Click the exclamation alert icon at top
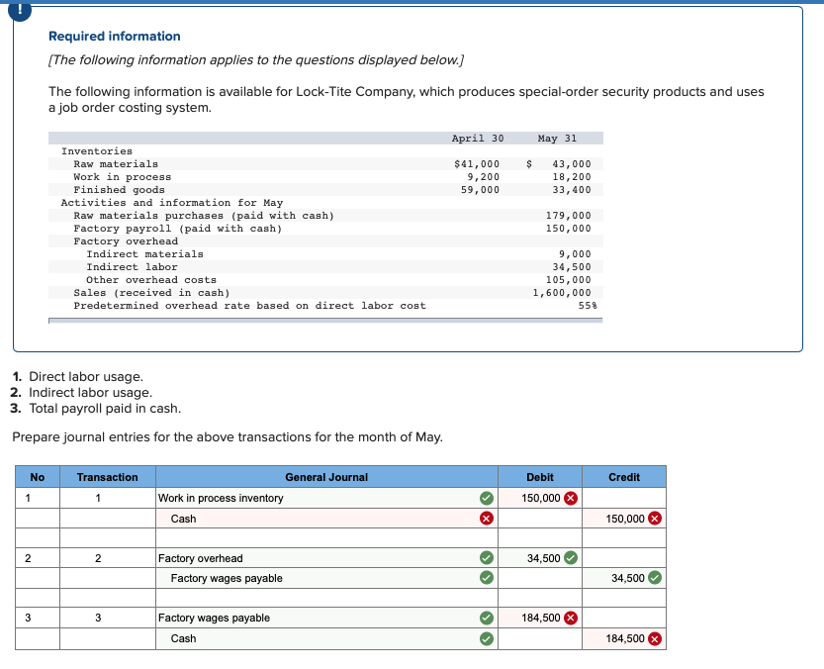Image resolution: width=824 pixels, height=669 pixels. pos(20,10)
